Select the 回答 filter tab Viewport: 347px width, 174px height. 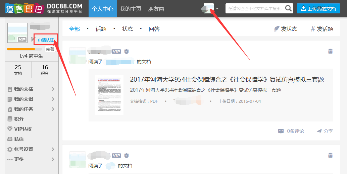coord(154,29)
